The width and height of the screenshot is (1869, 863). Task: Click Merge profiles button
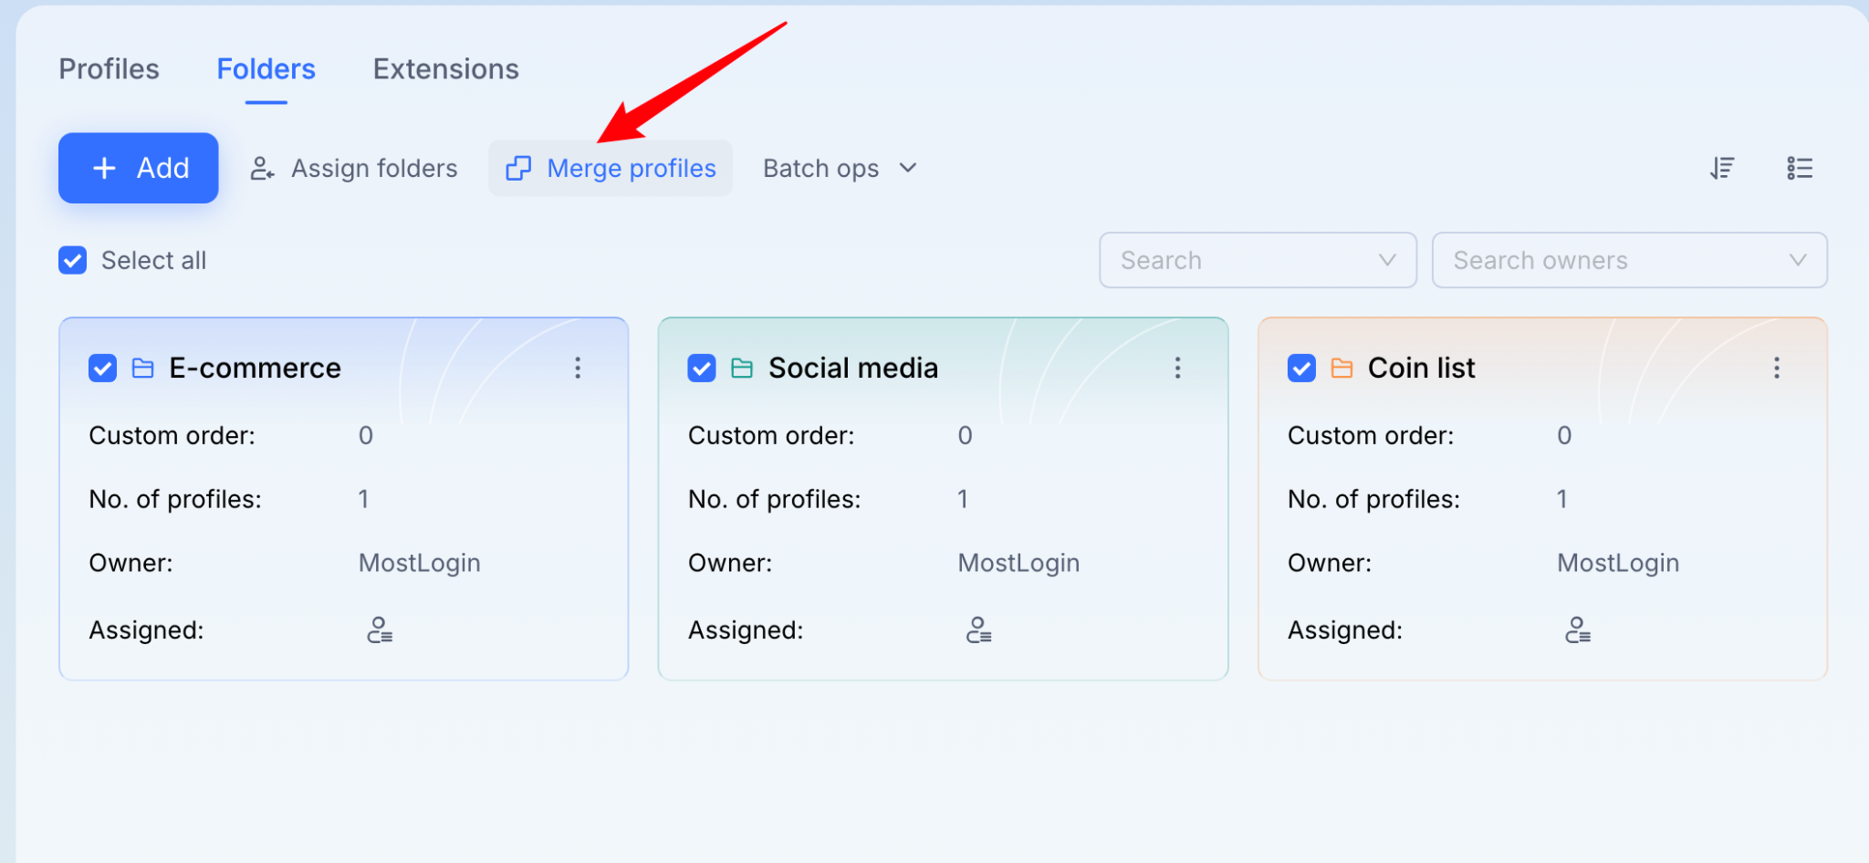pos(611,169)
